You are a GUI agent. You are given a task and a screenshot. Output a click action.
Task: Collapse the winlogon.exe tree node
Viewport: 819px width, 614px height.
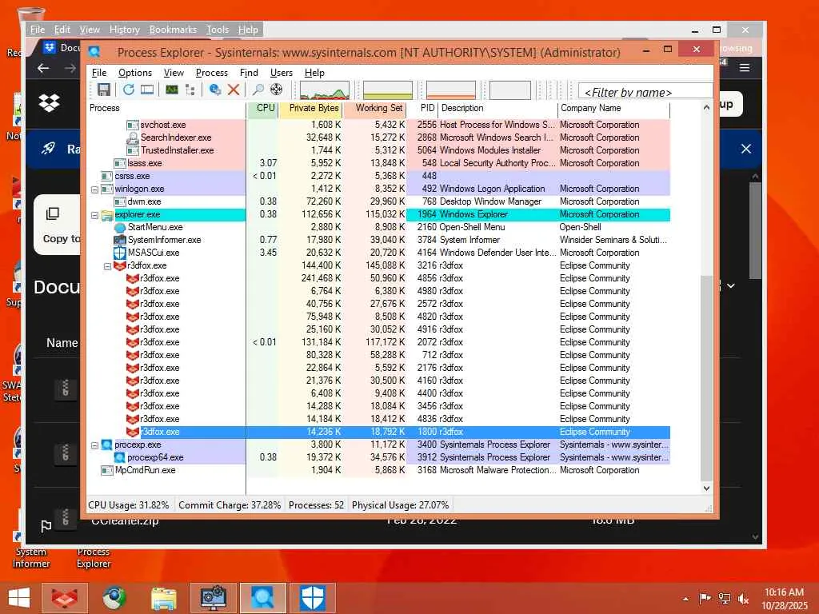point(94,189)
